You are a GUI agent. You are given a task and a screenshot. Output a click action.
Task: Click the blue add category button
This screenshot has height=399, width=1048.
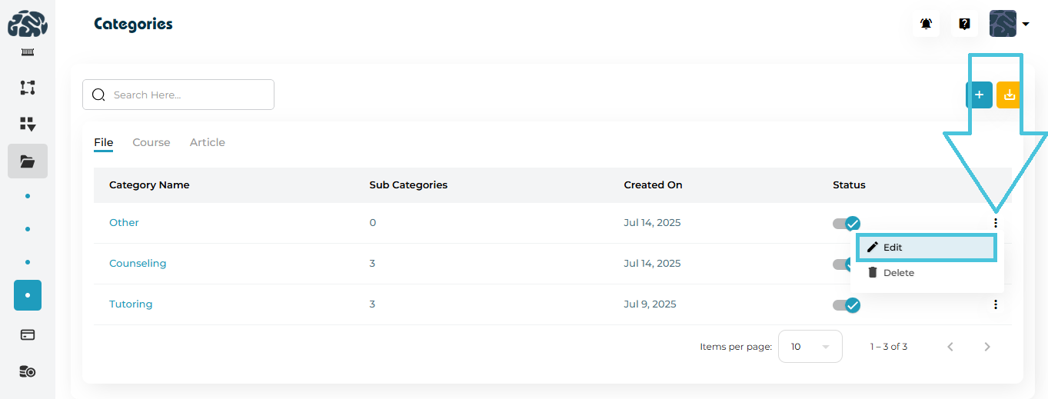(979, 95)
